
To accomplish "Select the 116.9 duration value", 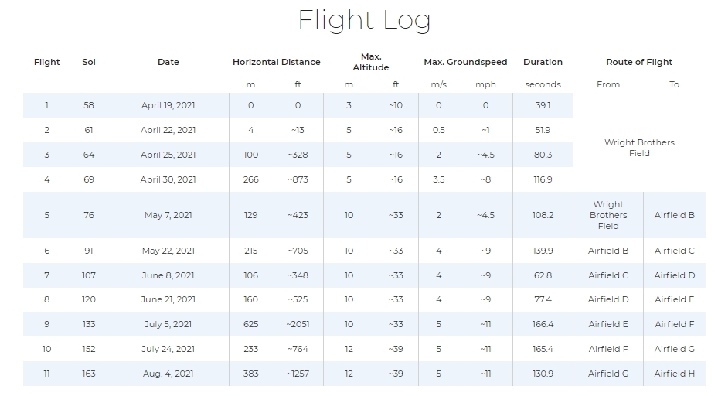I will pyautogui.click(x=543, y=179).
